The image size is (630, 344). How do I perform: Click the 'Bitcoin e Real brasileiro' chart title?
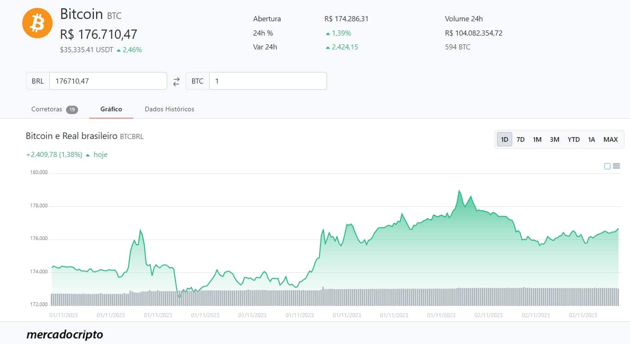72,136
